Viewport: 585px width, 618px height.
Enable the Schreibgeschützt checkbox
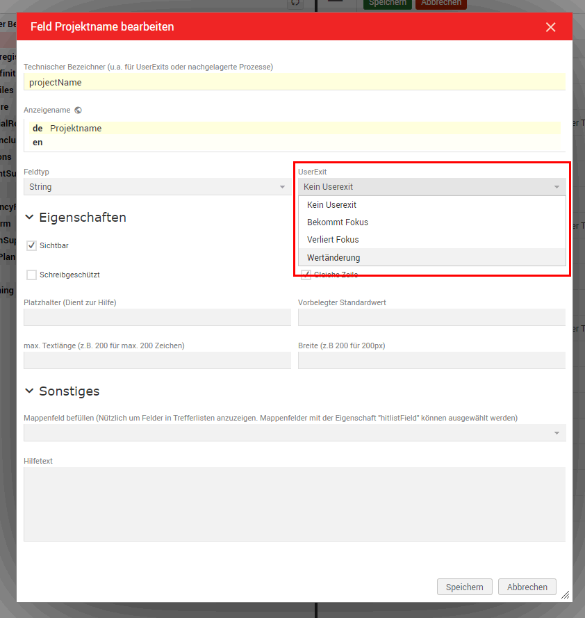pos(31,275)
